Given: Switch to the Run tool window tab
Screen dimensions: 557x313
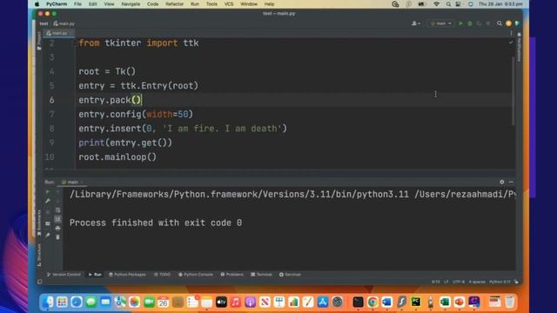Looking at the screenshot, I should tap(95, 275).
